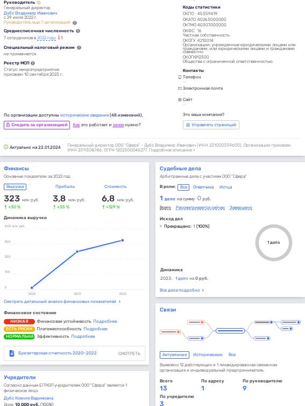The height and width of the screenshot is (406, 305).
Task: Open Руководитель еще 7 организаций link
Action: click(x=37, y=22)
